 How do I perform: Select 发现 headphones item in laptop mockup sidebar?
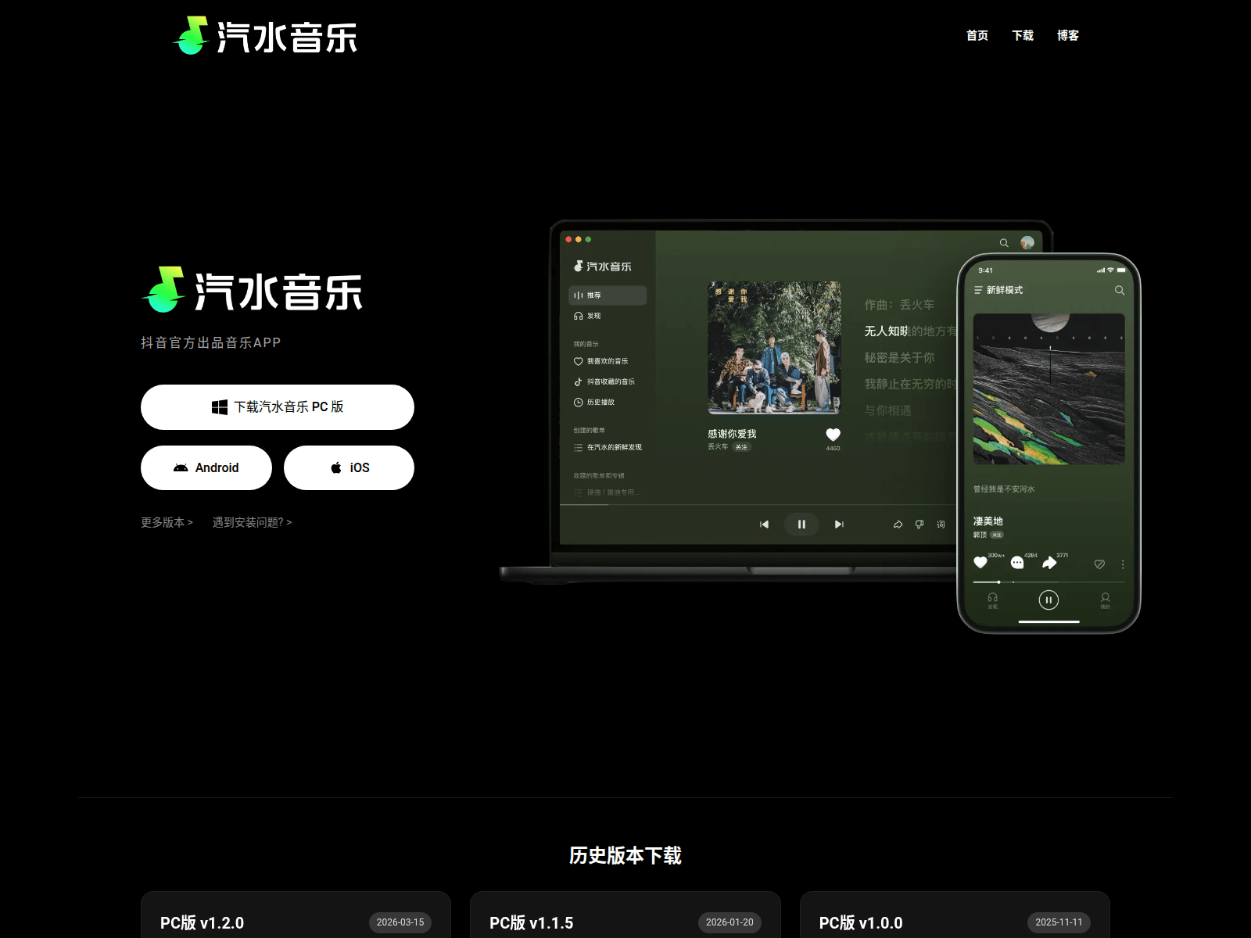[587, 316]
